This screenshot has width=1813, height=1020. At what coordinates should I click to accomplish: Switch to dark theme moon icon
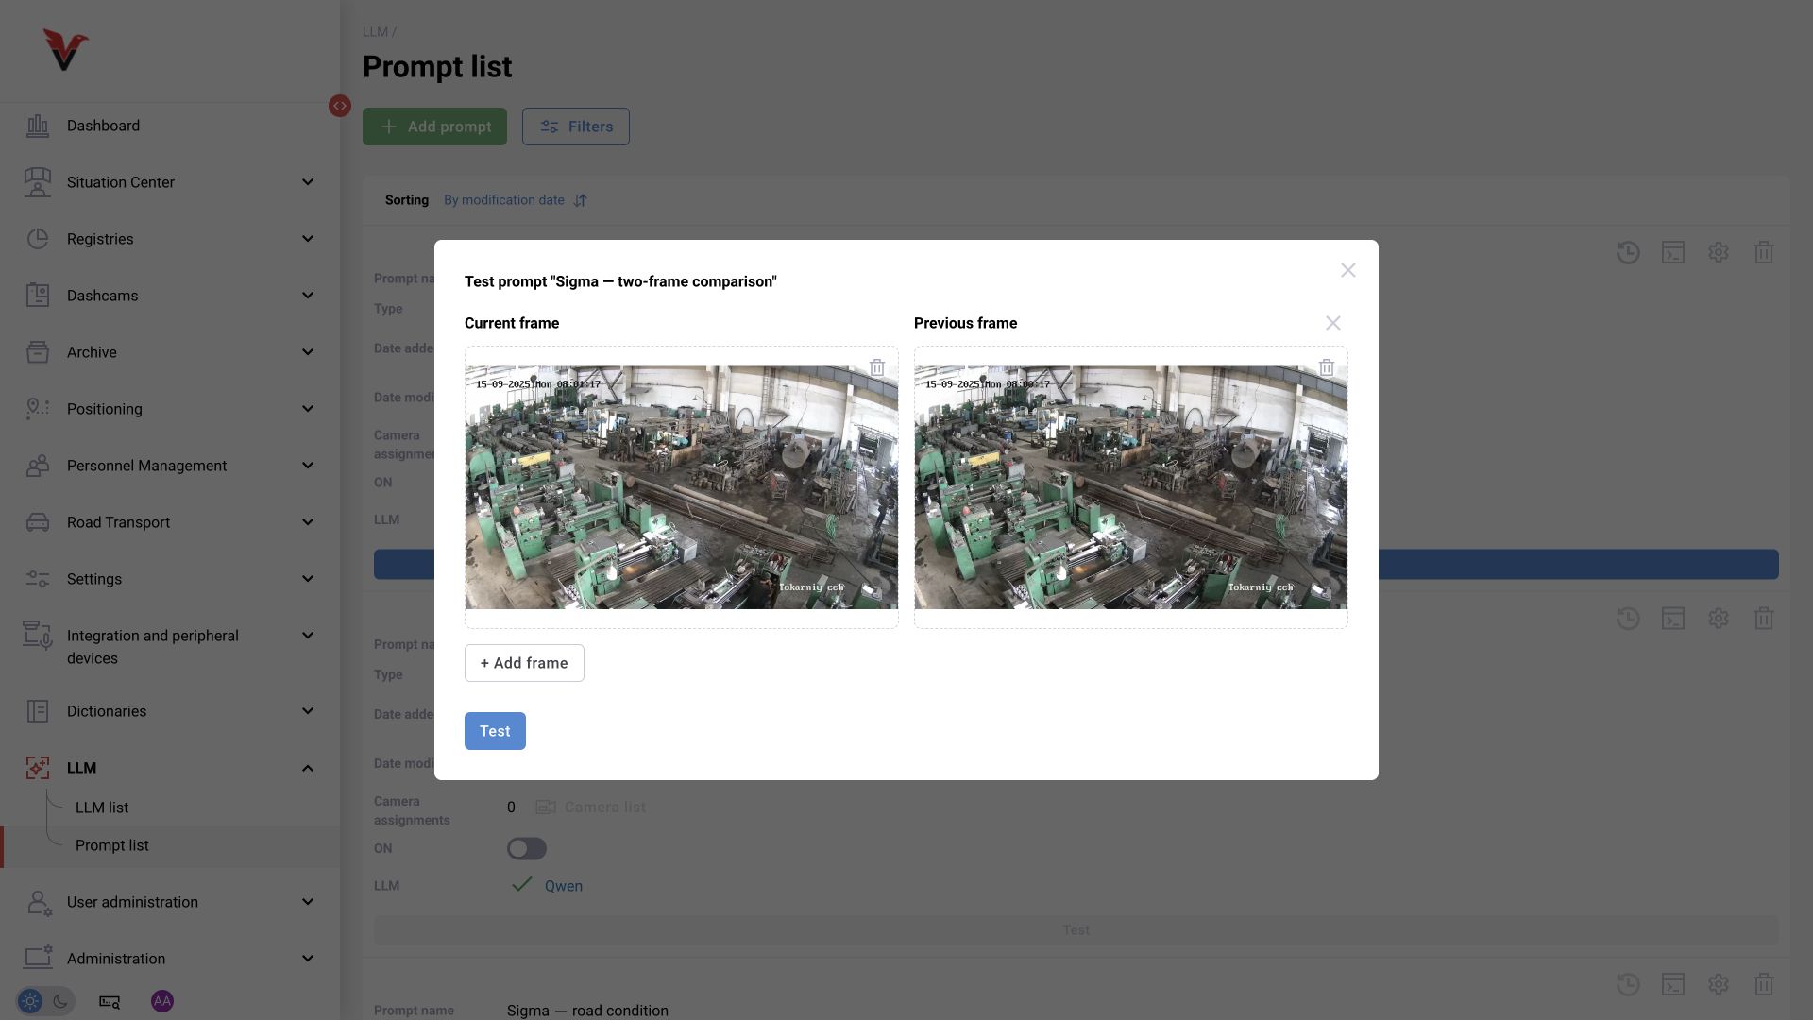(60, 1001)
